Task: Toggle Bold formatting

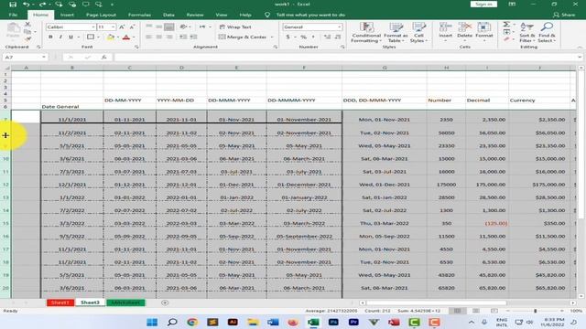Action: point(50,37)
